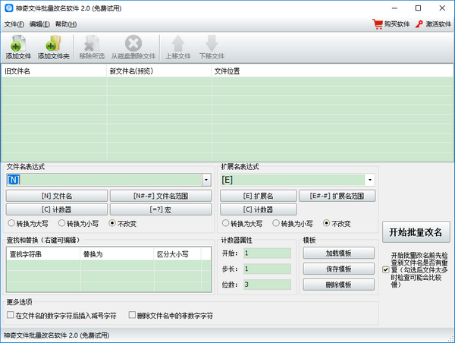
Task: Click the 开始批量改名 button
Action: pos(415,232)
